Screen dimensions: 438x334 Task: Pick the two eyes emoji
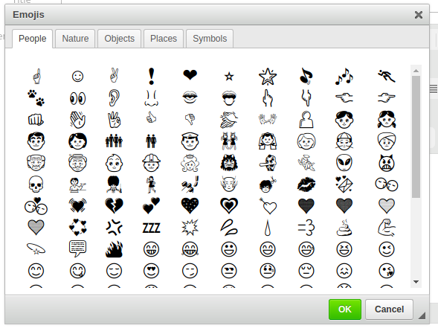77,98
